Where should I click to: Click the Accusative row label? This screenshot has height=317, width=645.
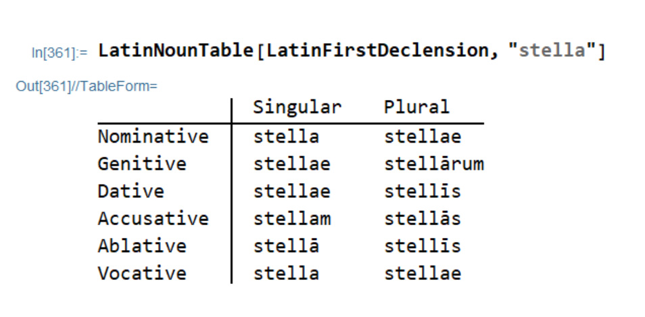coord(153,219)
